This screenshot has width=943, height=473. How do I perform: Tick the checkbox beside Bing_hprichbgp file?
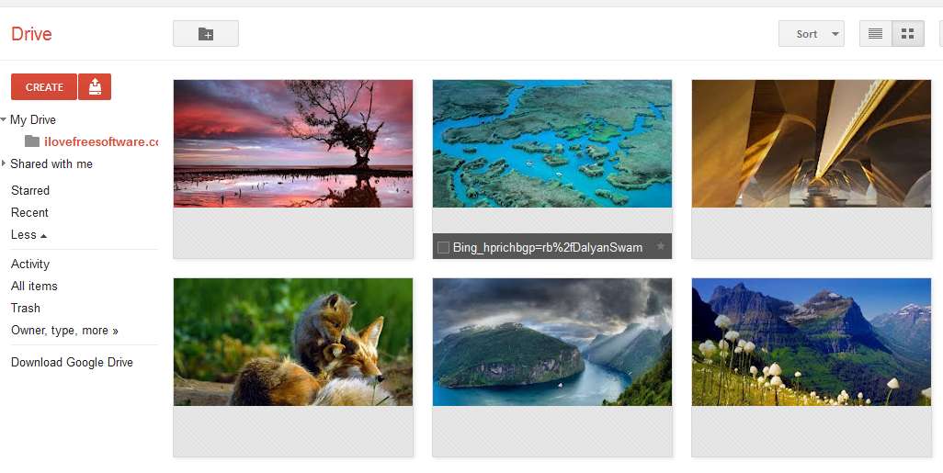tap(443, 247)
